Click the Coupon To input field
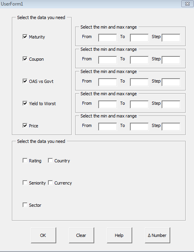 [x=139, y=60]
